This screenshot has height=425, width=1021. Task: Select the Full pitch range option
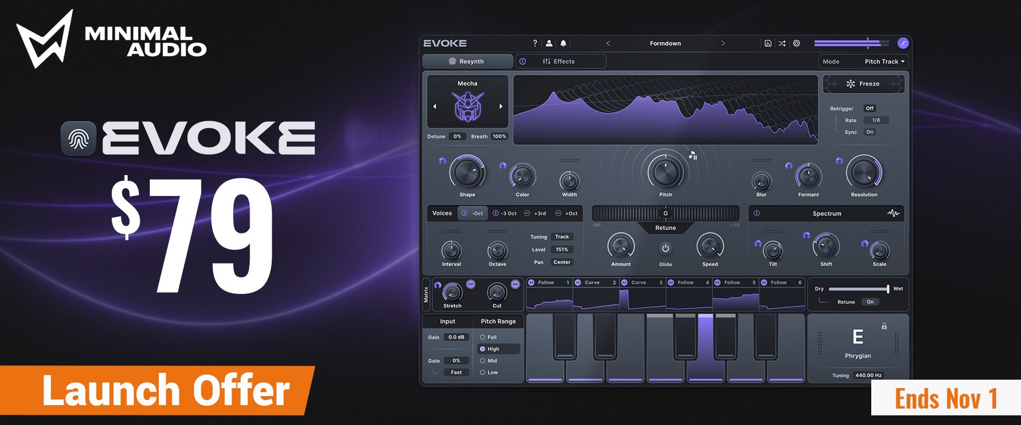tap(483, 337)
